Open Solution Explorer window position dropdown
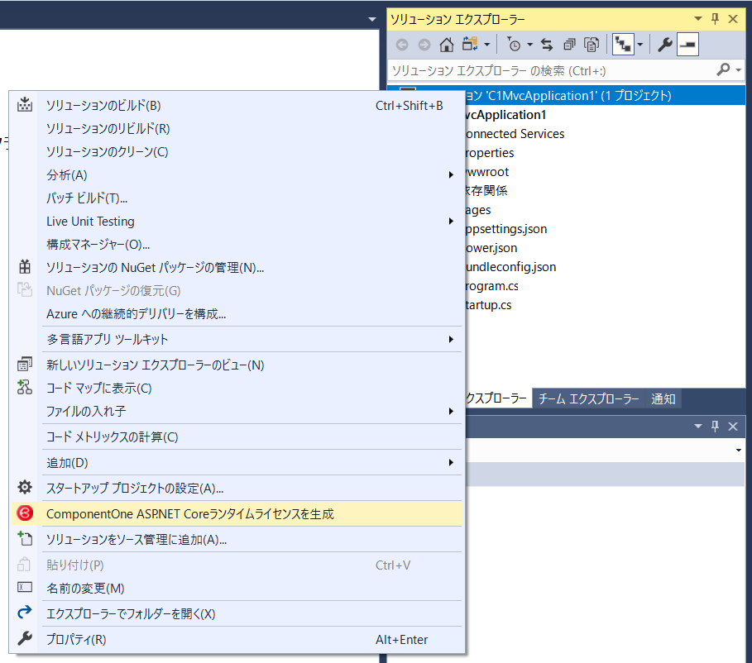 [698, 19]
